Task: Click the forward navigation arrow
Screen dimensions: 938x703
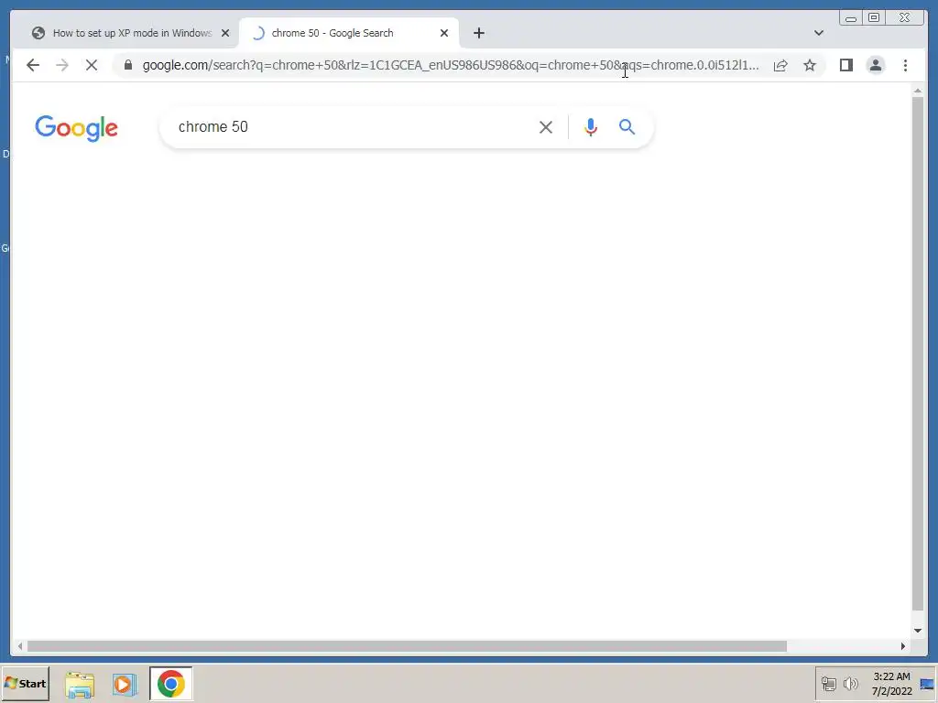Action: pyautogui.click(x=62, y=65)
